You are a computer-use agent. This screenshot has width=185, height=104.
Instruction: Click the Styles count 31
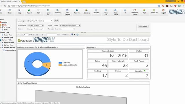pyautogui.click(x=146, y=55)
